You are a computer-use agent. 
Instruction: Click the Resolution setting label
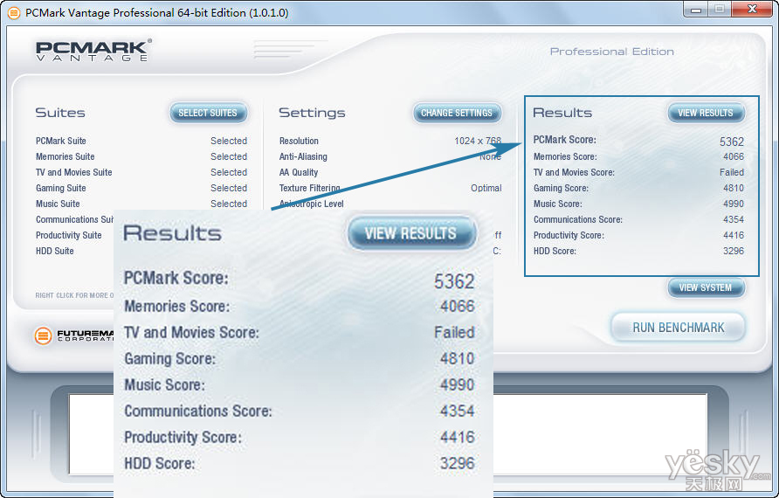click(299, 142)
